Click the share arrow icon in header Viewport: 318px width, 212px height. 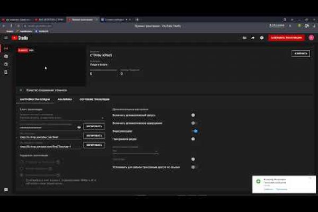pyautogui.click(x=253, y=38)
